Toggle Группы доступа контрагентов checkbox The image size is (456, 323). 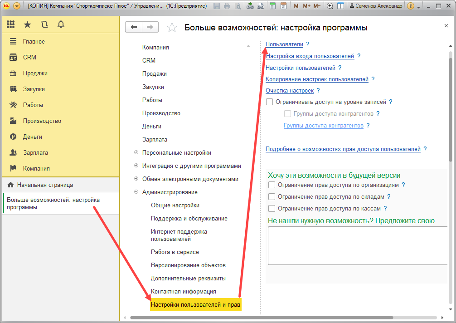pyautogui.click(x=287, y=113)
